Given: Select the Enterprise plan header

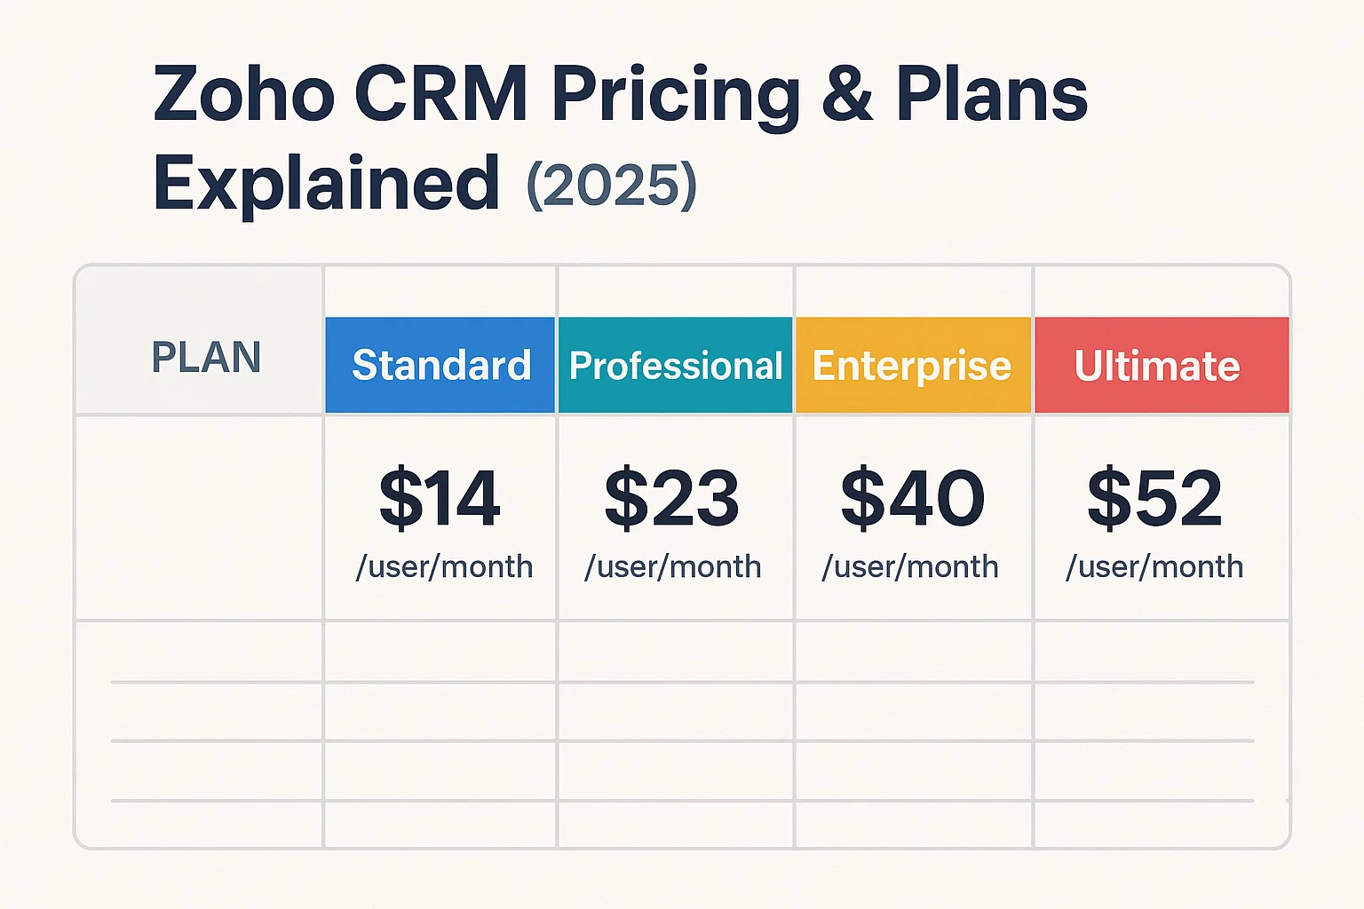Looking at the screenshot, I should (x=912, y=365).
